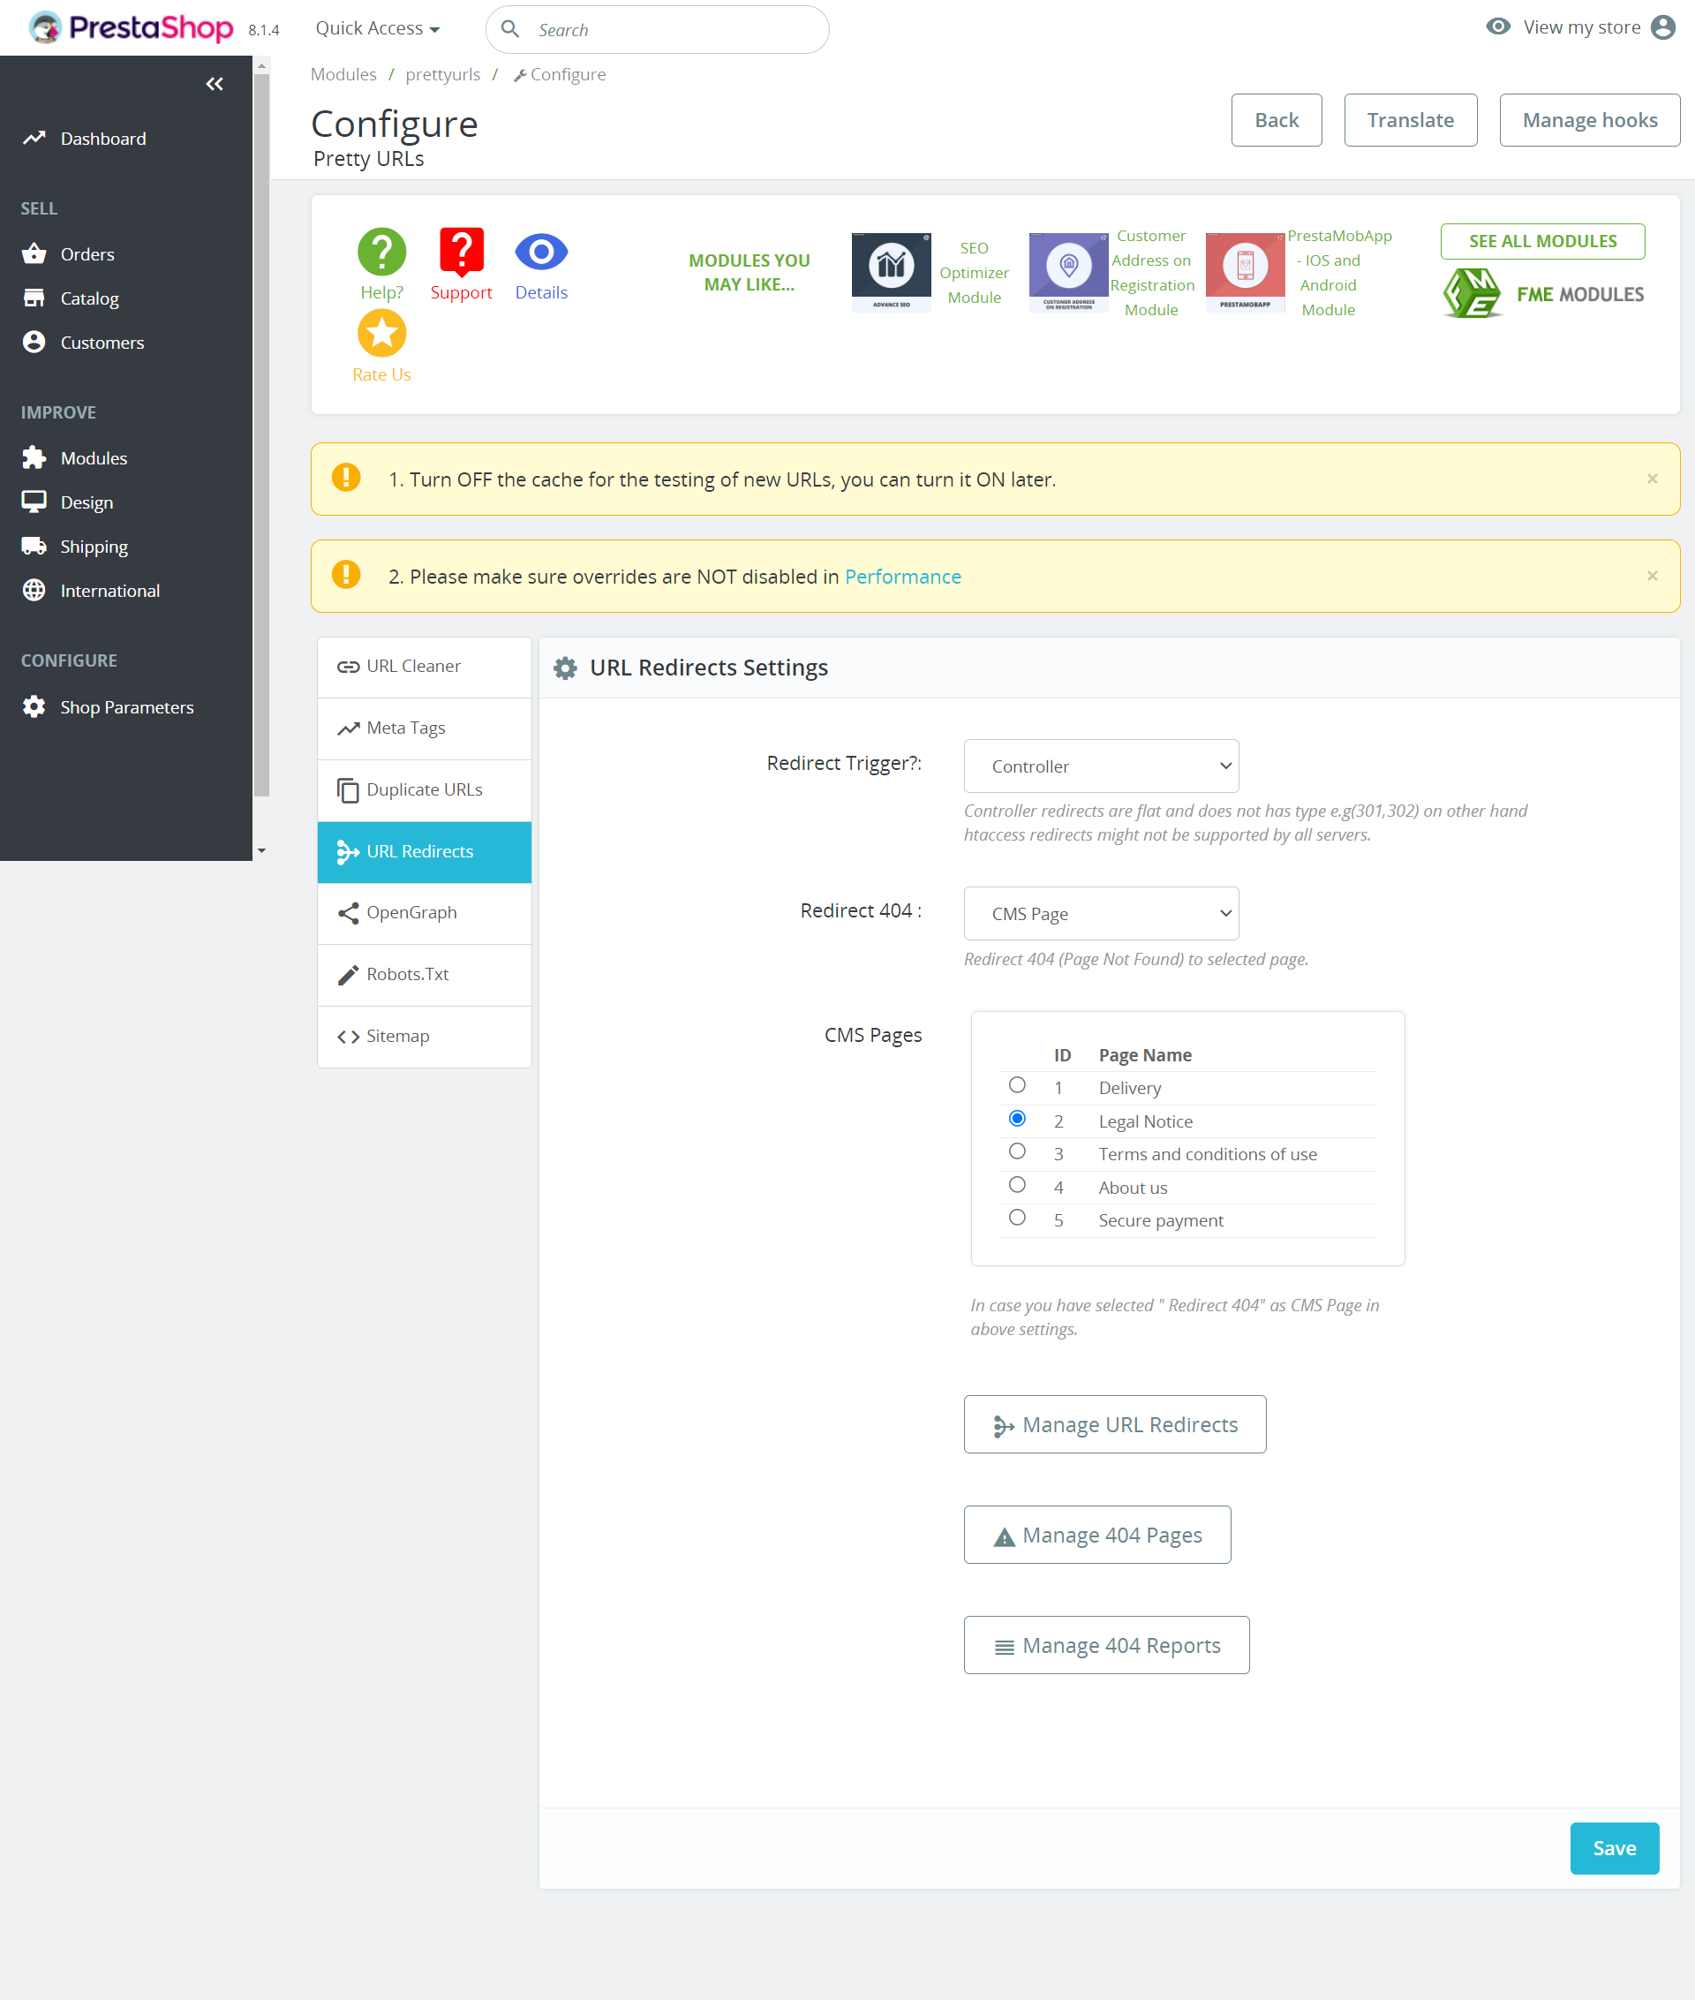
Task: Select the About us radio button
Action: [1017, 1184]
